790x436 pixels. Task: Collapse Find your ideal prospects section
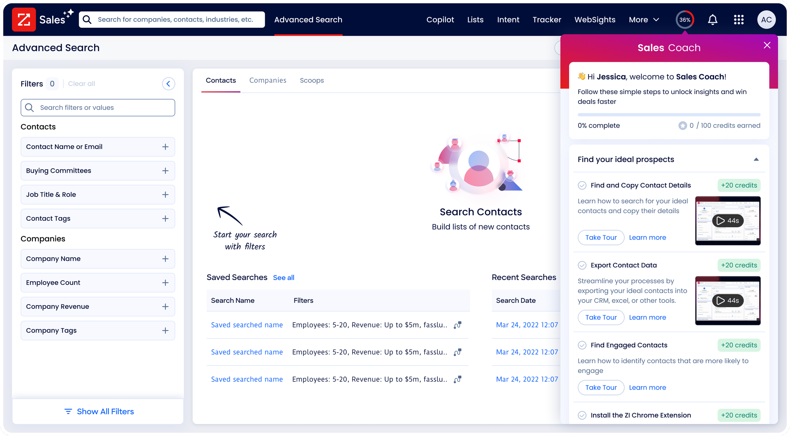[756, 159]
